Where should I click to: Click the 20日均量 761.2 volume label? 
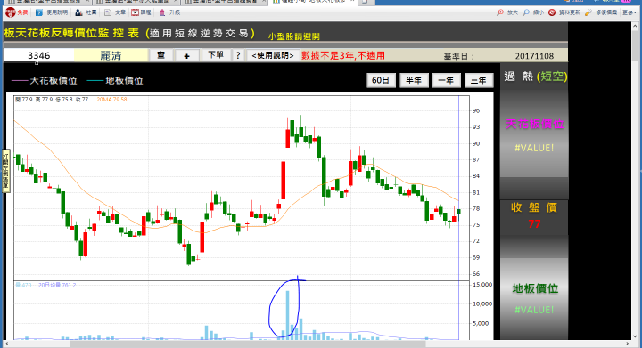point(57,285)
